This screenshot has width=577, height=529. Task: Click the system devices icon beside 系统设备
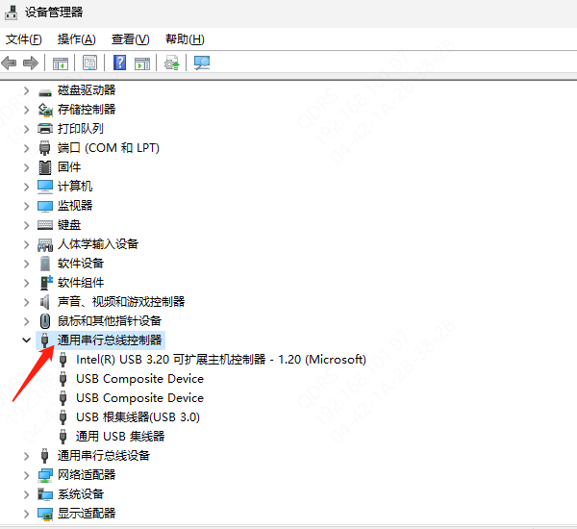pyautogui.click(x=45, y=494)
